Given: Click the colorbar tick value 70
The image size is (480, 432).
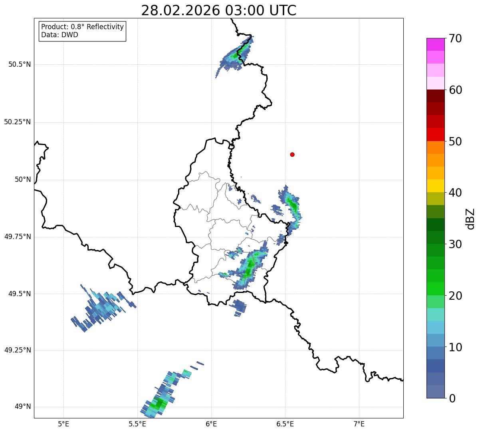Looking at the screenshot, I should [455, 38].
